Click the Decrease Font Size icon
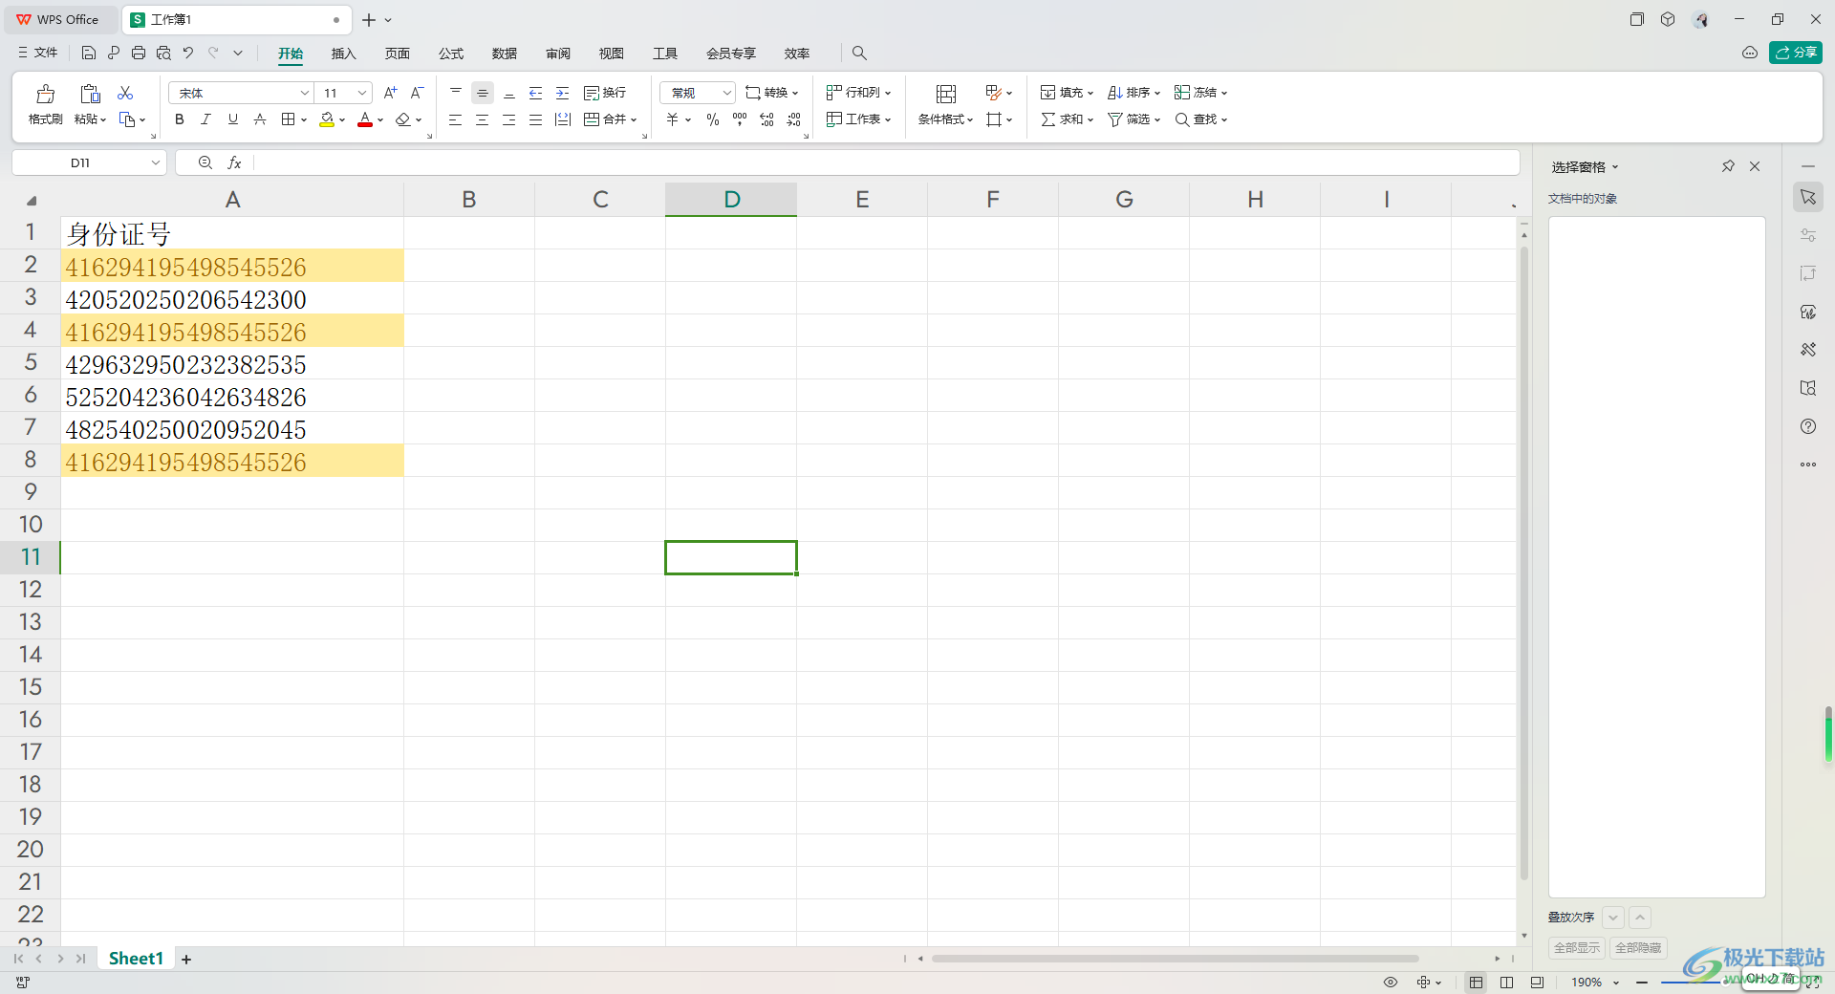Image resolution: width=1835 pixels, height=994 pixels. (417, 93)
